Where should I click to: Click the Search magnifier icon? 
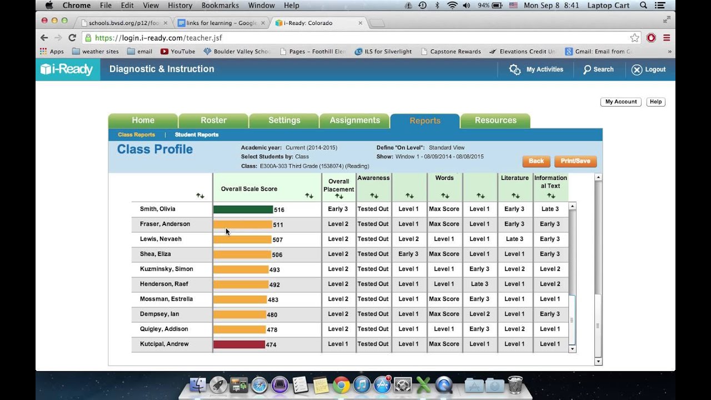click(x=587, y=69)
